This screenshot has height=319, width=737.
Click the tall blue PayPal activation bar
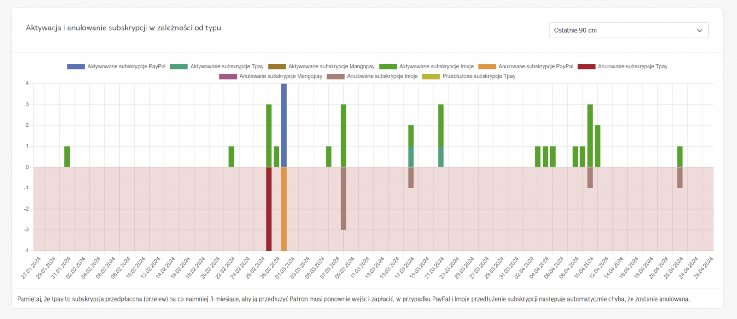tap(284, 125)
